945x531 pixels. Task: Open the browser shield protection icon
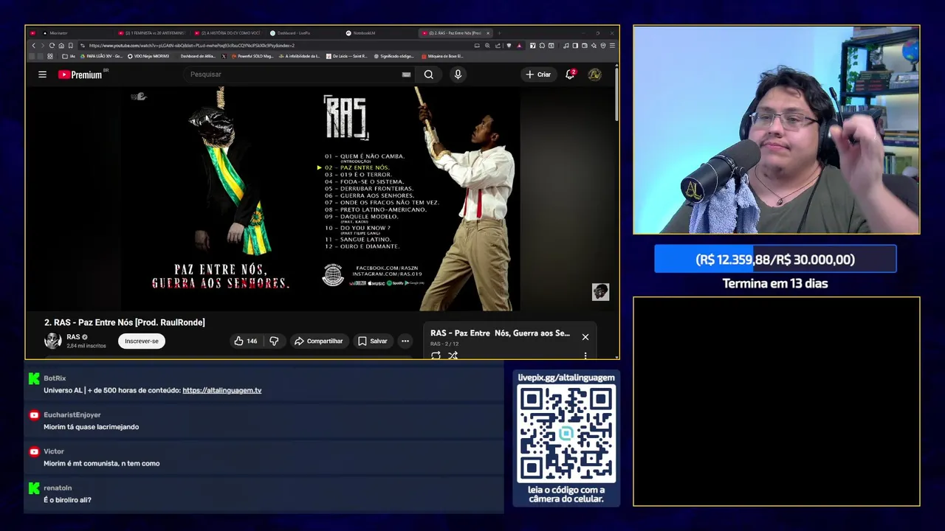click(x=603, y=46)
